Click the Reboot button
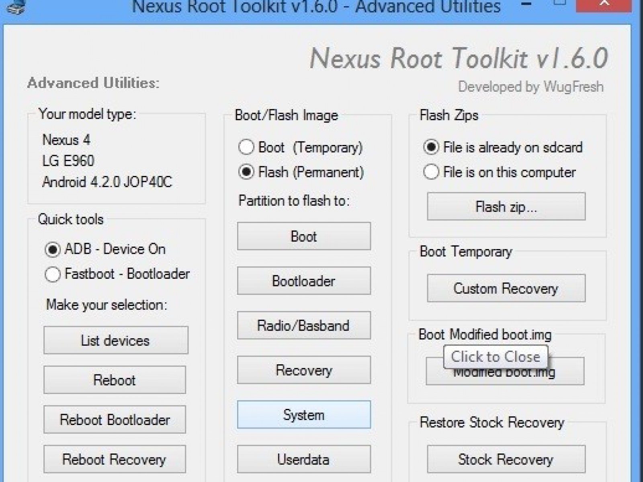This screenshot has height=482, width=643. click(115, 380)
